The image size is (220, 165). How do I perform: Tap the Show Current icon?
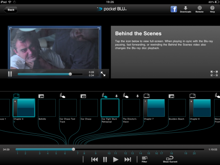pyautogui.click(x=170, y=159)
